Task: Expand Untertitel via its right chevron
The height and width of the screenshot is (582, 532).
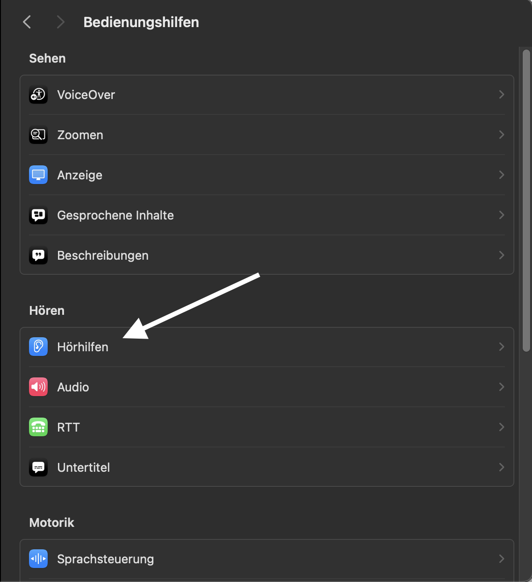Action: [501, 468]
